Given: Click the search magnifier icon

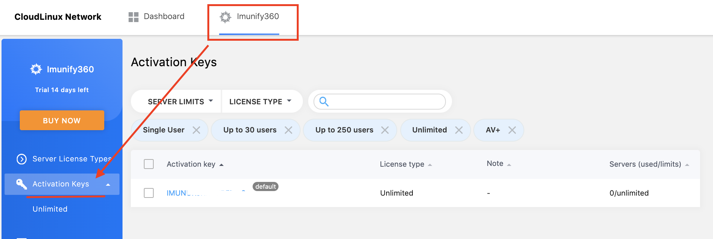Looking at the screenshot, I should coord(324,102).
